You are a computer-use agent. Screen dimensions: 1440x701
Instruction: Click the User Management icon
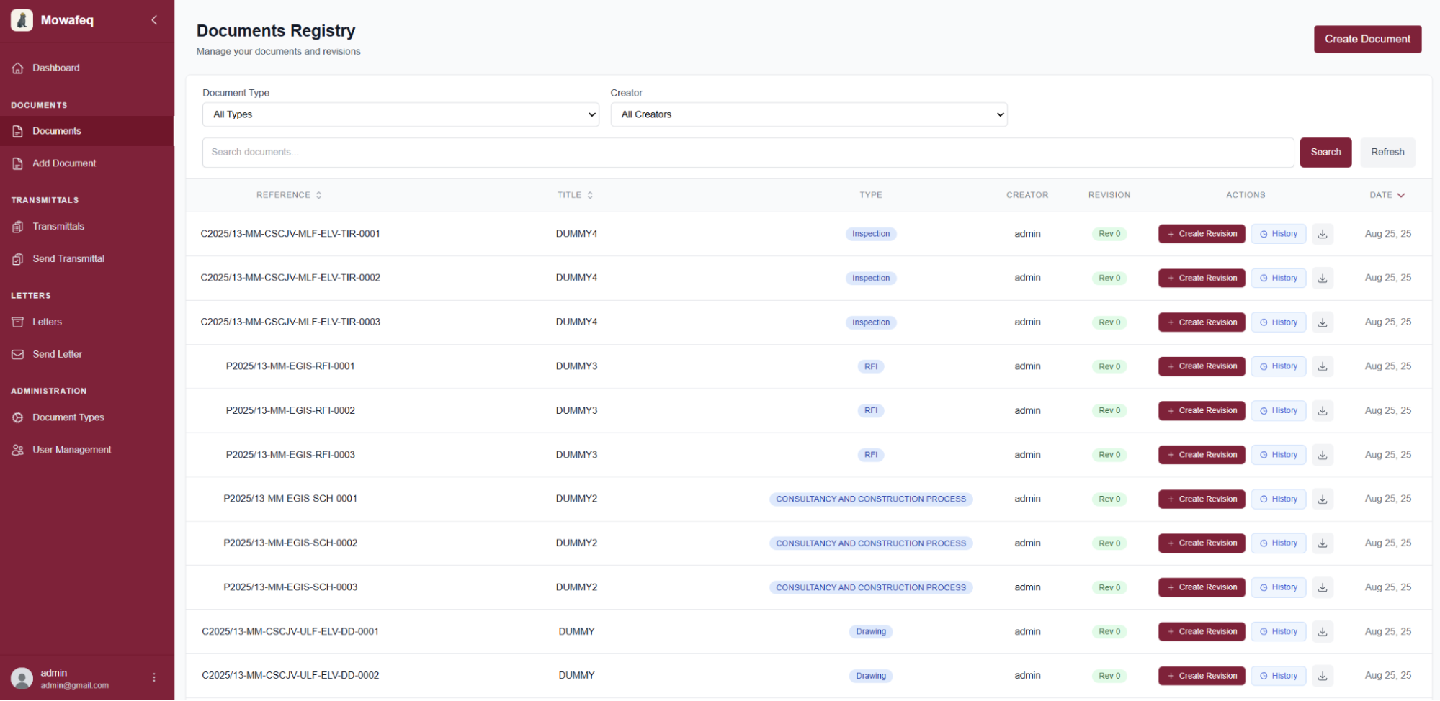(x=17, y=449)
